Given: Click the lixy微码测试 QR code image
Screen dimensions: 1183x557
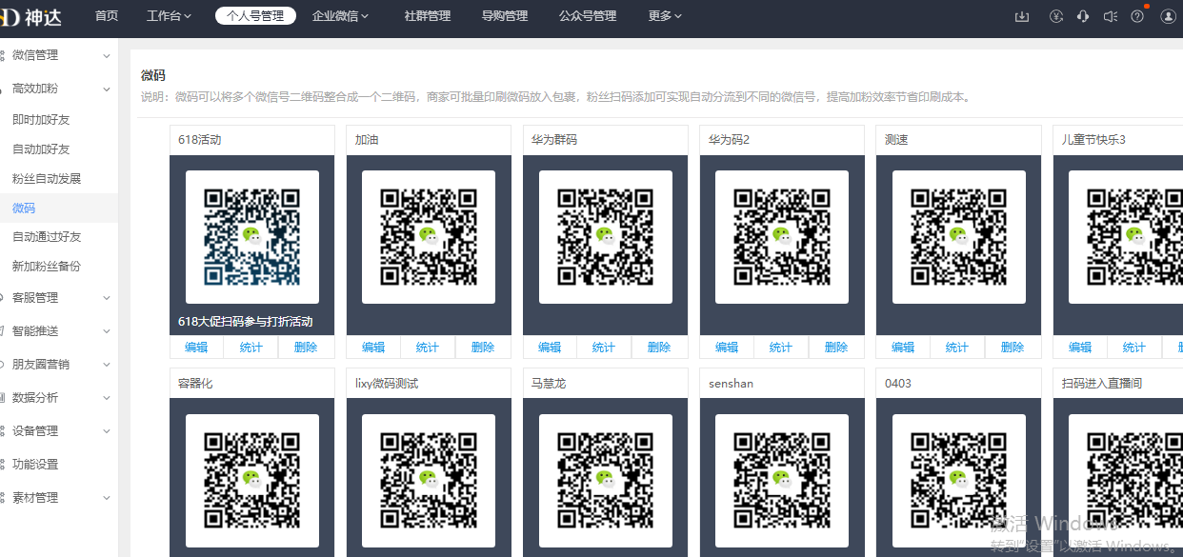Looking at the screenshot, I should [429, 481].
